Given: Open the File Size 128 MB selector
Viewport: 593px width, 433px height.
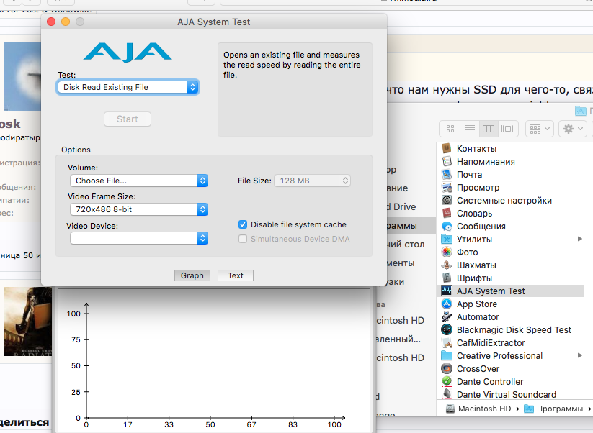Looking at the screenshot, I should pyautogui.click(x=312, y=181).
